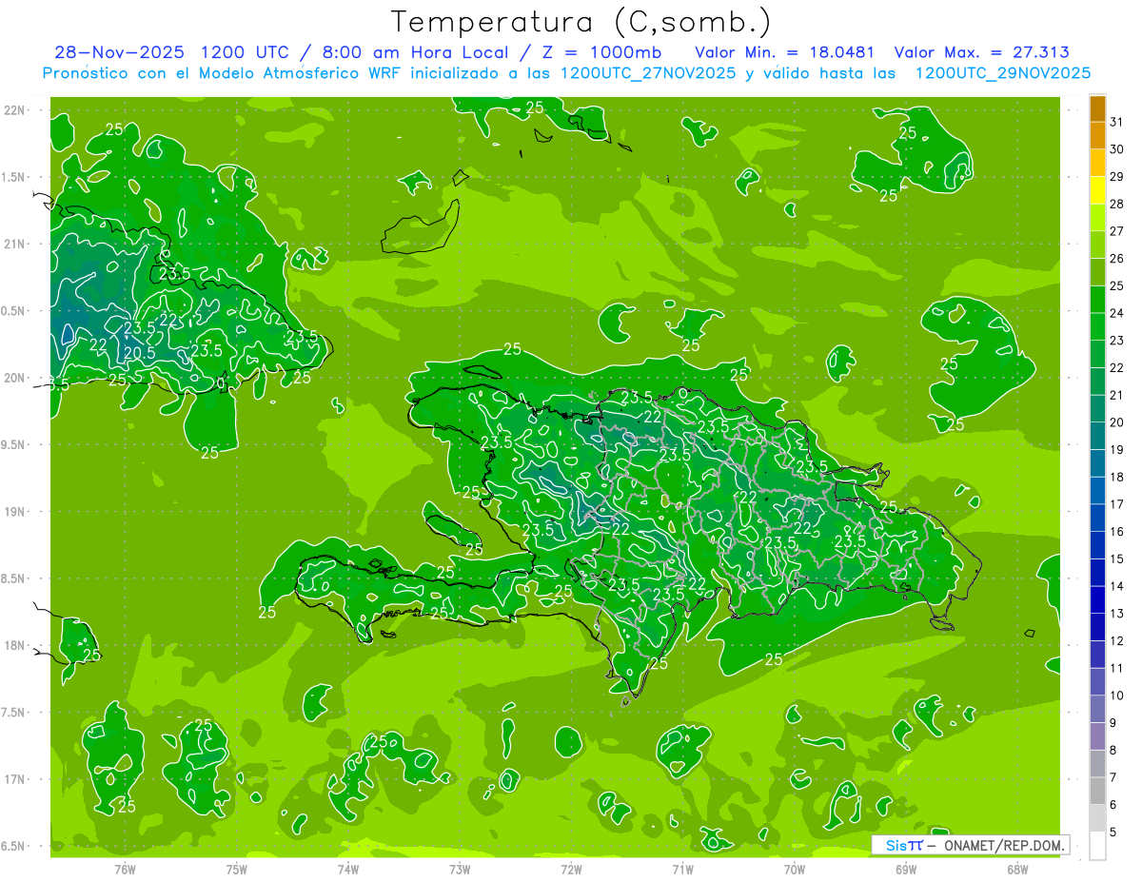
Task: Pick the orange swatch between 30 and 31
Action: pos(1097,136)
